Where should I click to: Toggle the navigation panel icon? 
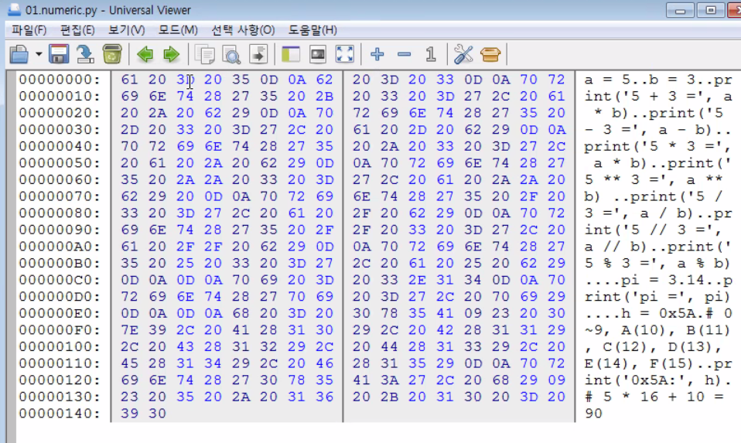pyautogui.click(x=291, y=54)
